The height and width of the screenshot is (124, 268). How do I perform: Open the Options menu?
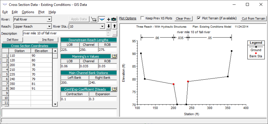coord(28,12)
